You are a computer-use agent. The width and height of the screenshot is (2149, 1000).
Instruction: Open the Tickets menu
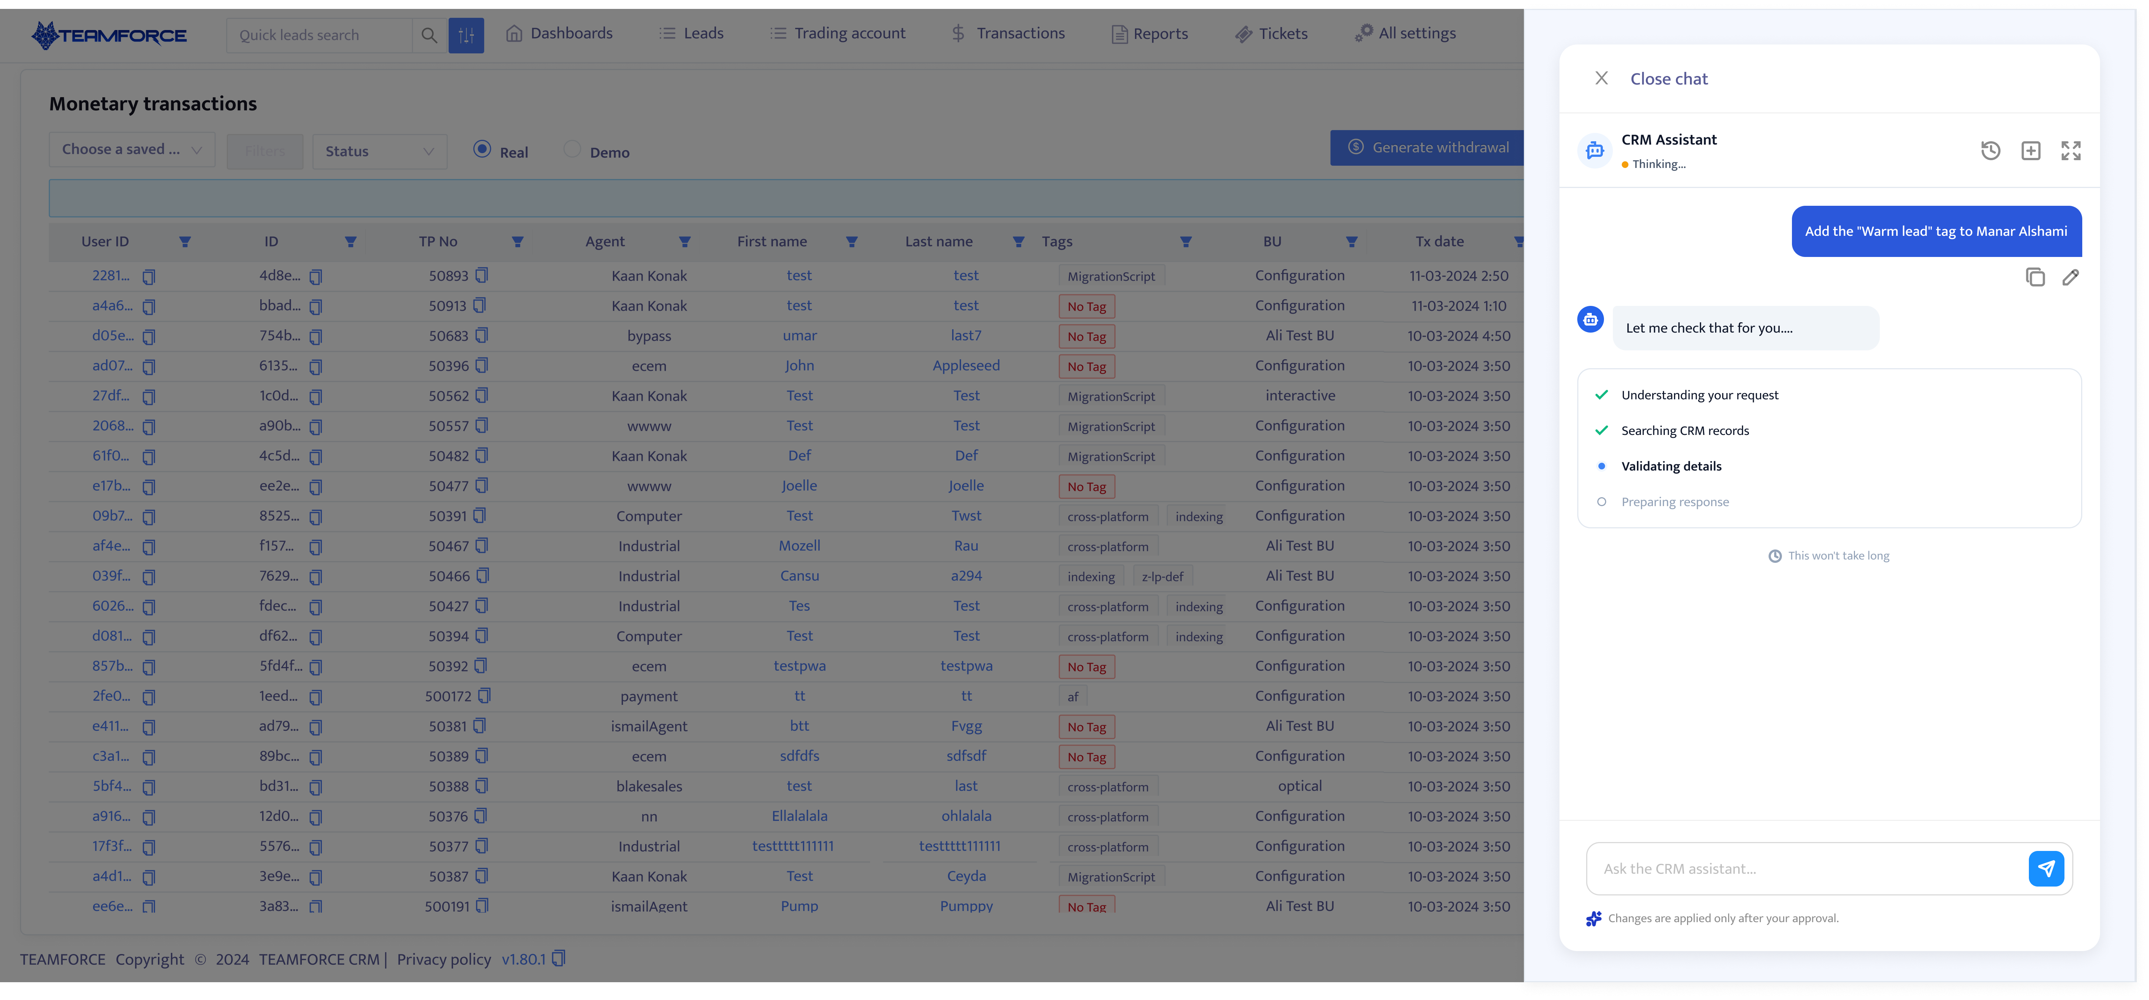coord(1271,34)
